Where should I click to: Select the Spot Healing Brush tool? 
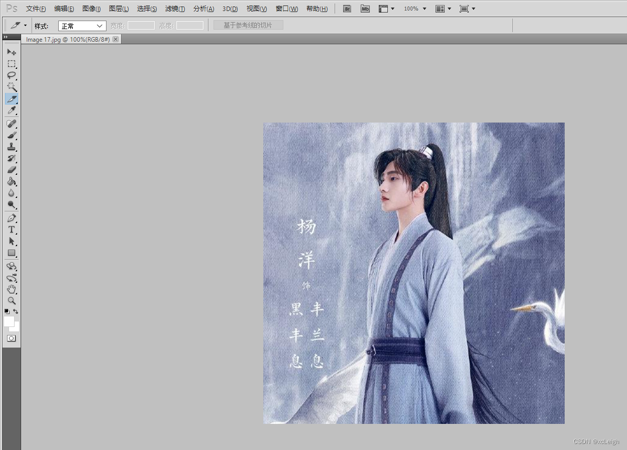(x=12, y=124)
